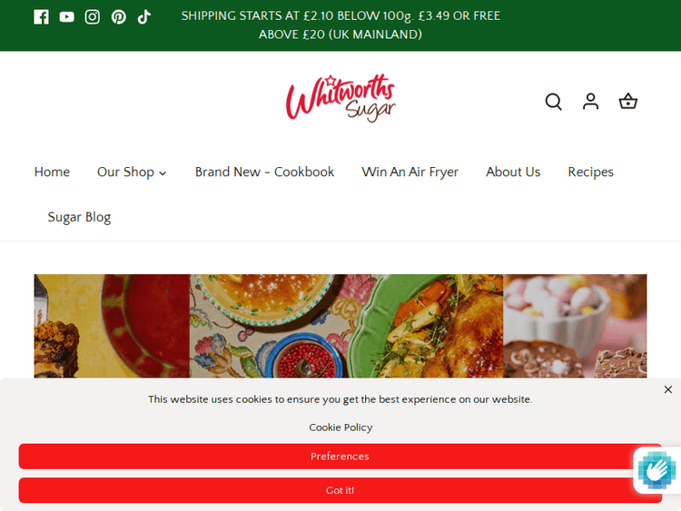Open the shopping basket icon

pos(628,102)
